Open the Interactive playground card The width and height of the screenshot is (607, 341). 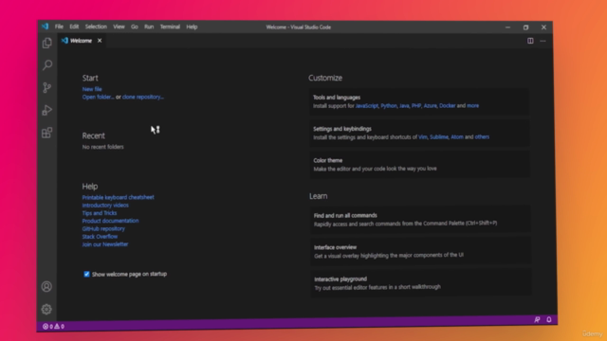pos(421,282)
